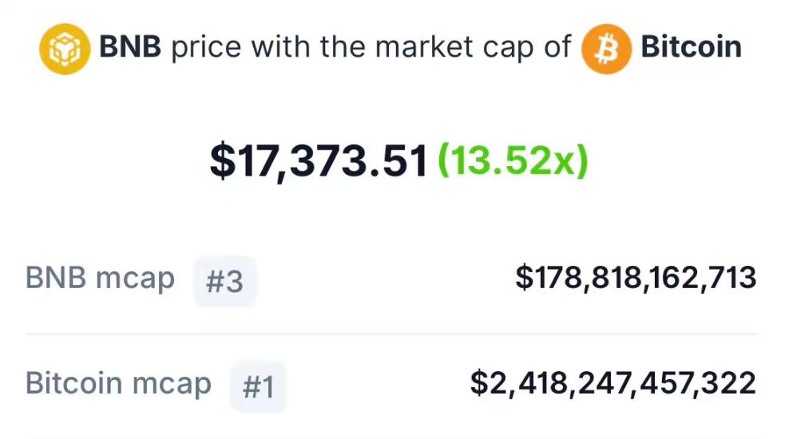Screen dimensions: 785x439
Task: Click the yellow BNB coin logo
Action: (65, 49)
